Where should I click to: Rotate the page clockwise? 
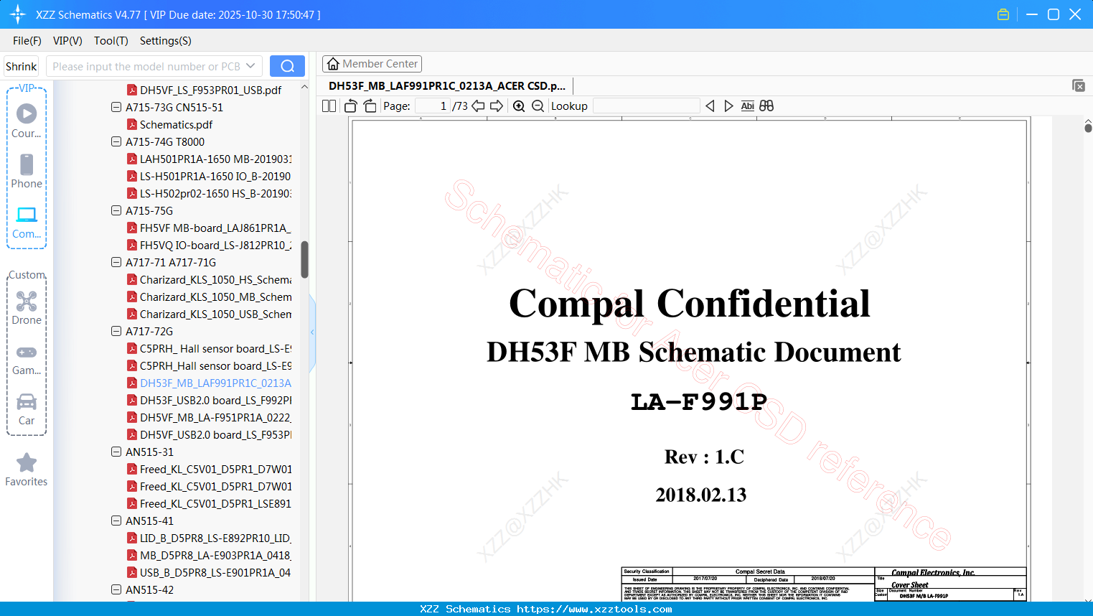click(x=370, y=106)
